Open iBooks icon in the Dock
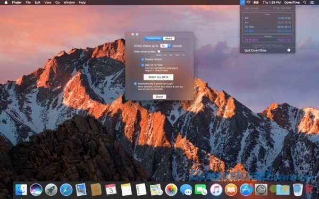 click(x=231, y=189)
